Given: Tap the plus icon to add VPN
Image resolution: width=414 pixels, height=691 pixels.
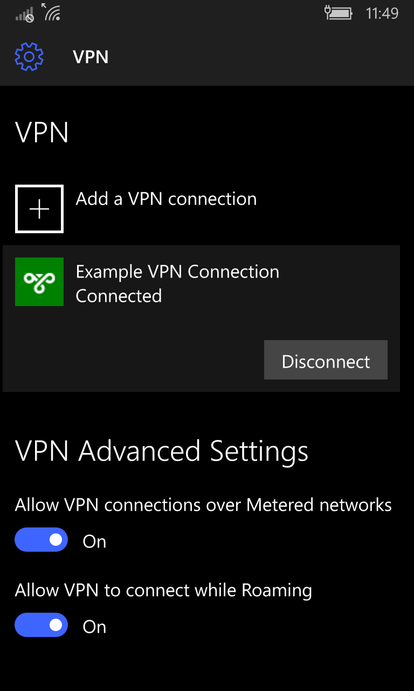Looking at the screenshot, I should tap(39, 209).
